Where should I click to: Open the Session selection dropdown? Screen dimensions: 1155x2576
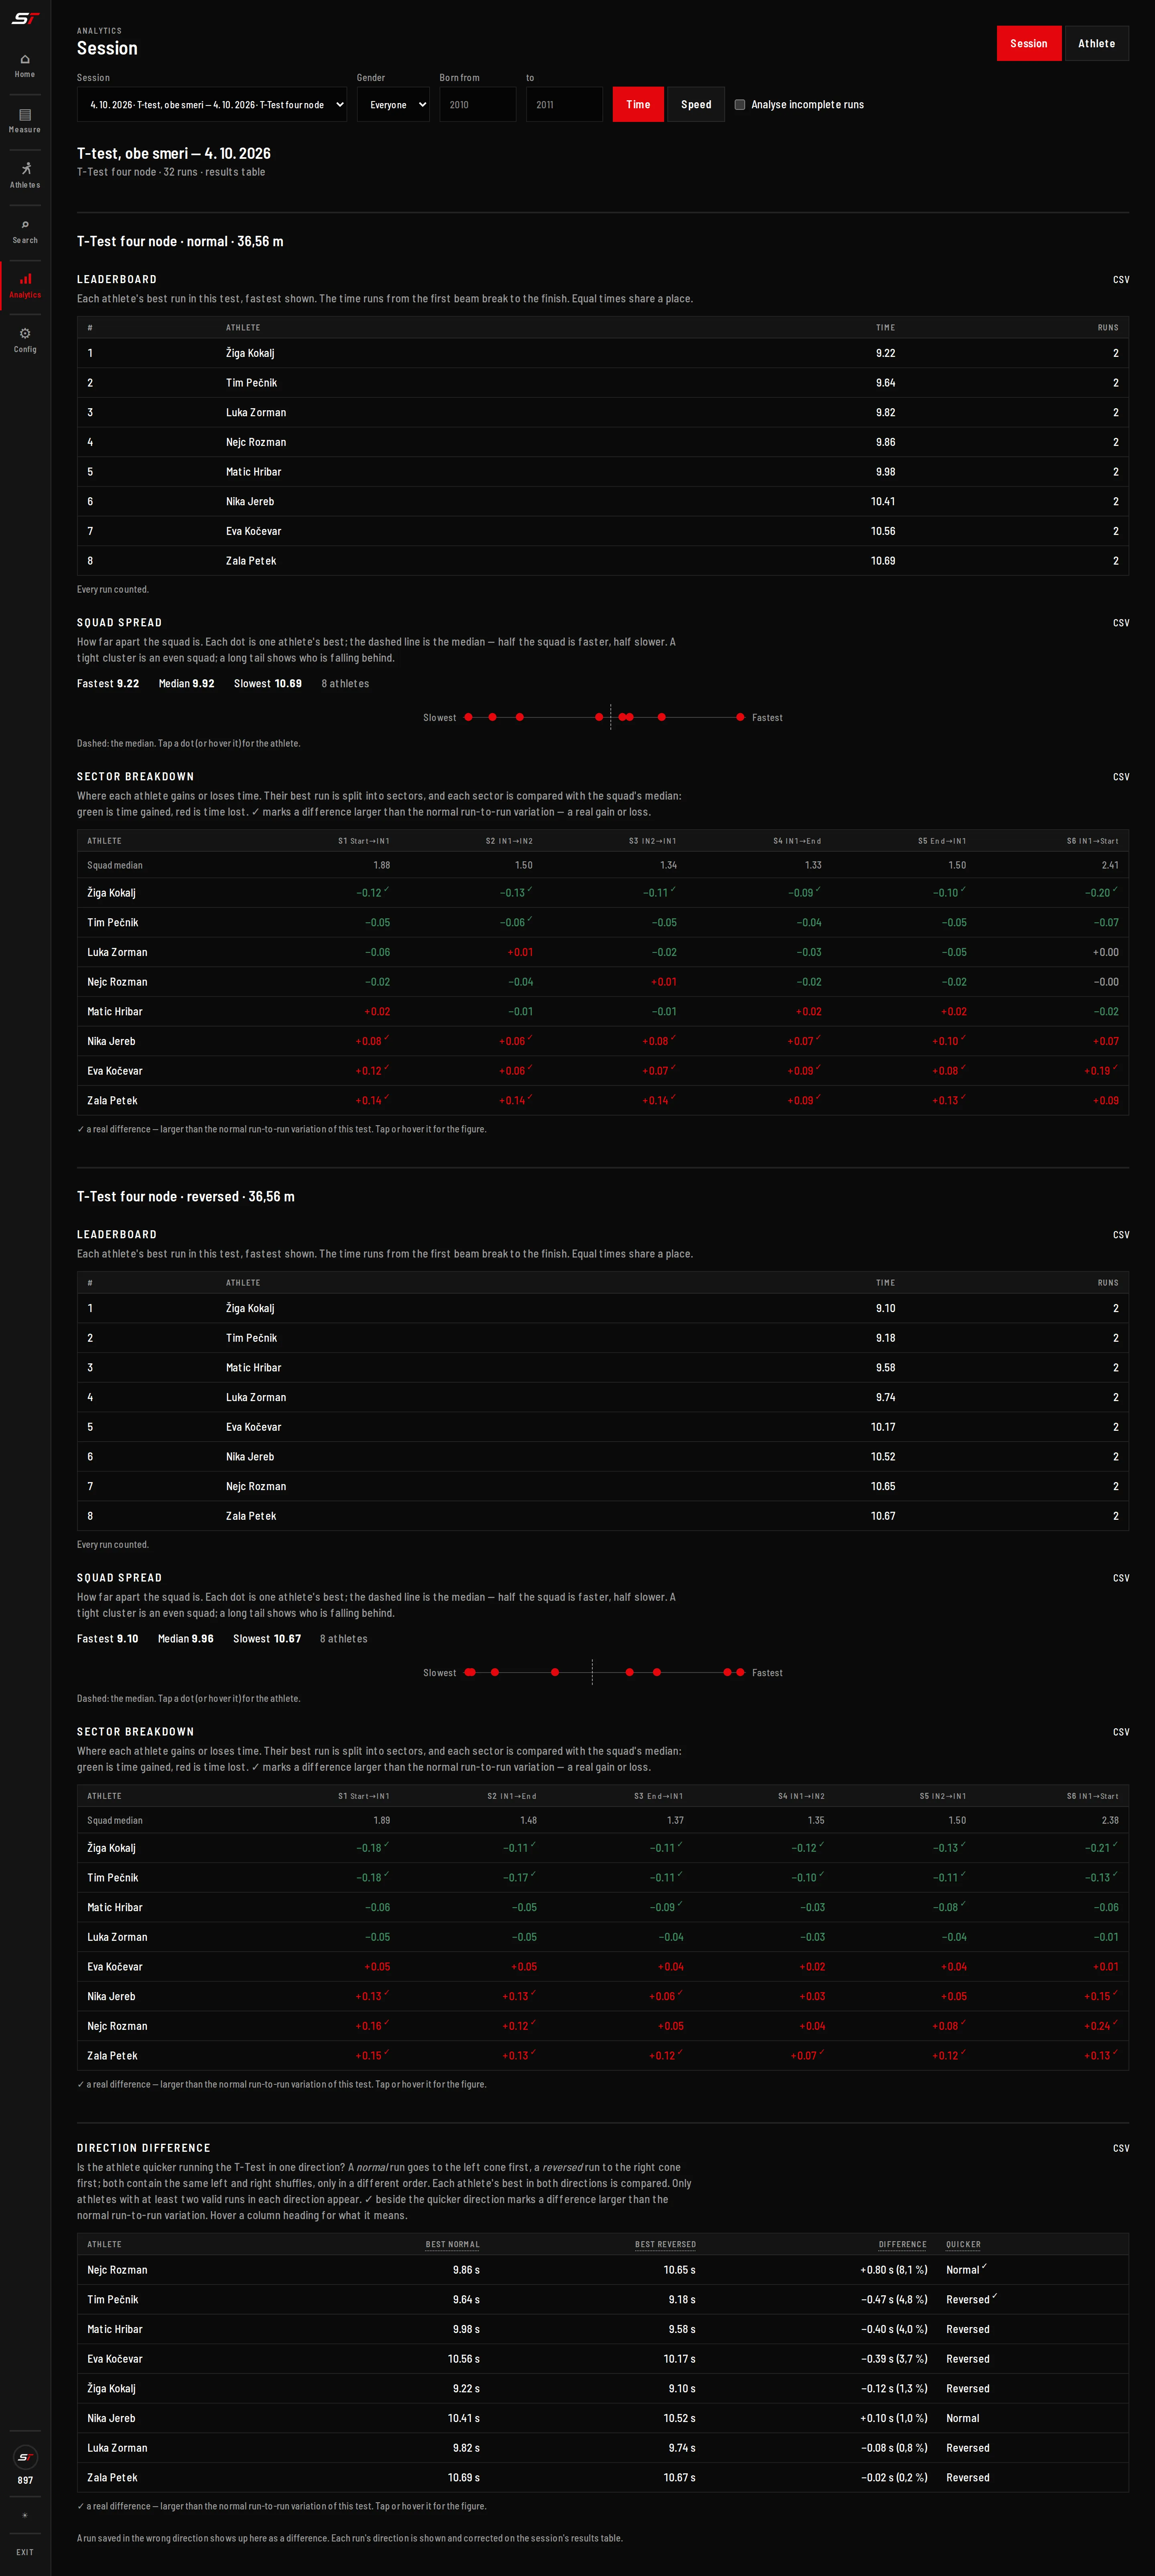[x=212, y=104]
